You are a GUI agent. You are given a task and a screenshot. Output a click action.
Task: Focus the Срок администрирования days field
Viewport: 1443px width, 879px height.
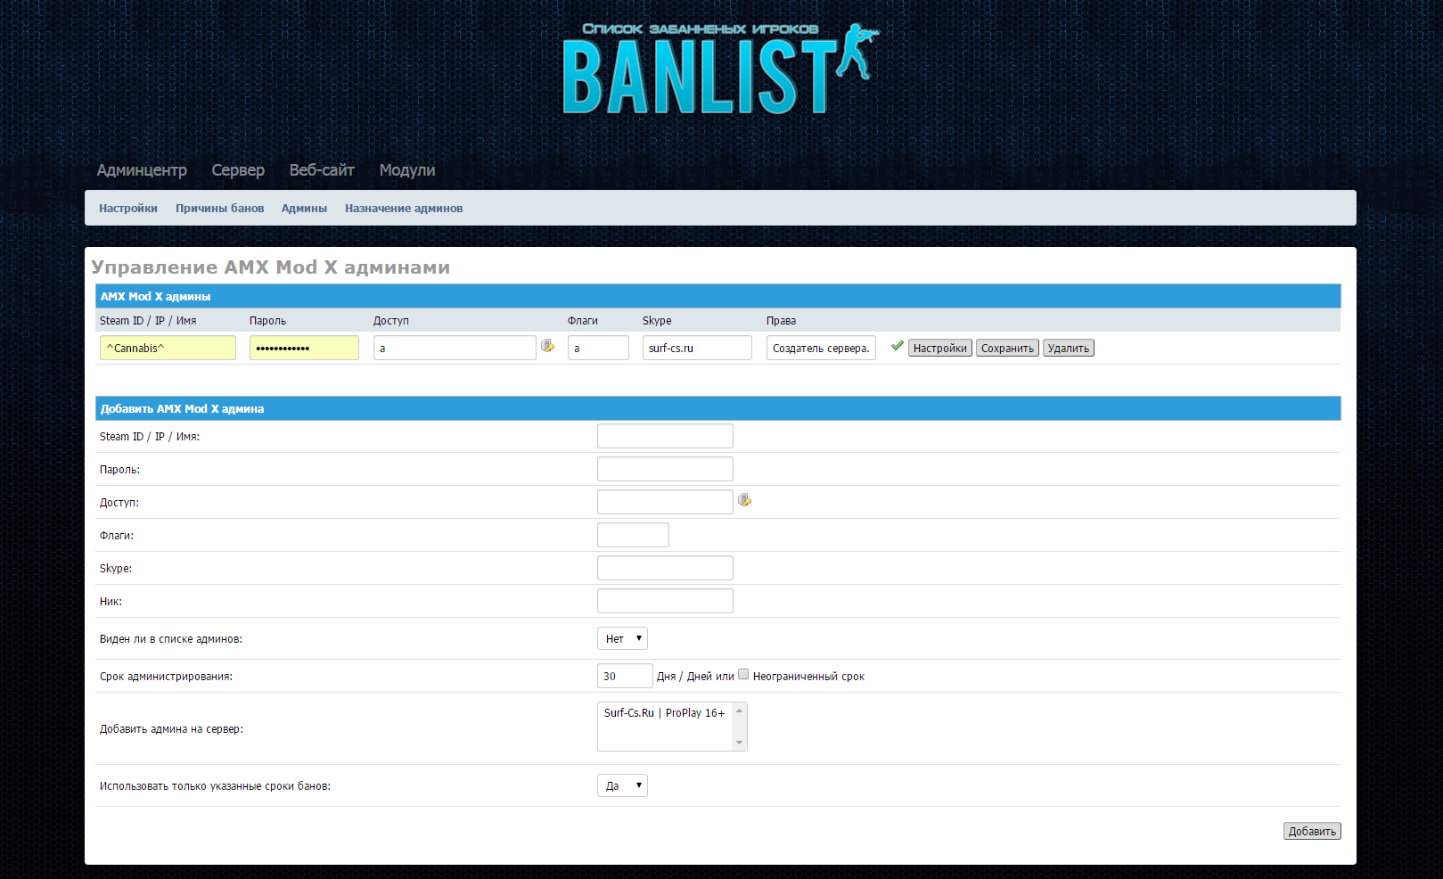(625, 676)
